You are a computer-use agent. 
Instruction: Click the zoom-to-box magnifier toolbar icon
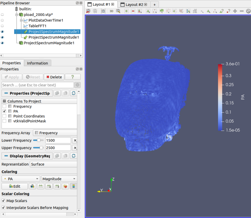(118, 11)
